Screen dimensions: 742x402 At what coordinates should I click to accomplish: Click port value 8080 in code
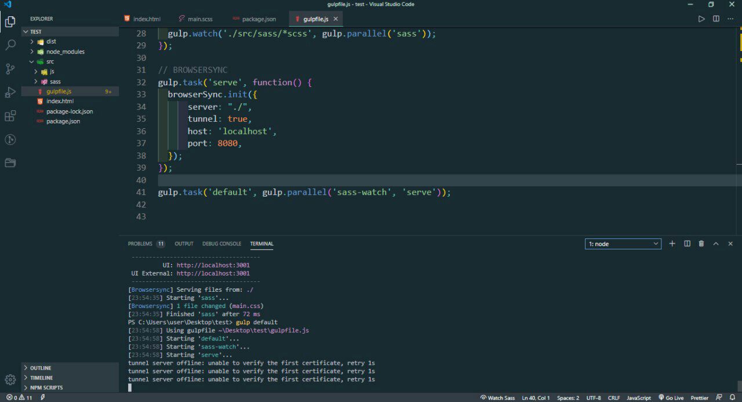(227, 143)
